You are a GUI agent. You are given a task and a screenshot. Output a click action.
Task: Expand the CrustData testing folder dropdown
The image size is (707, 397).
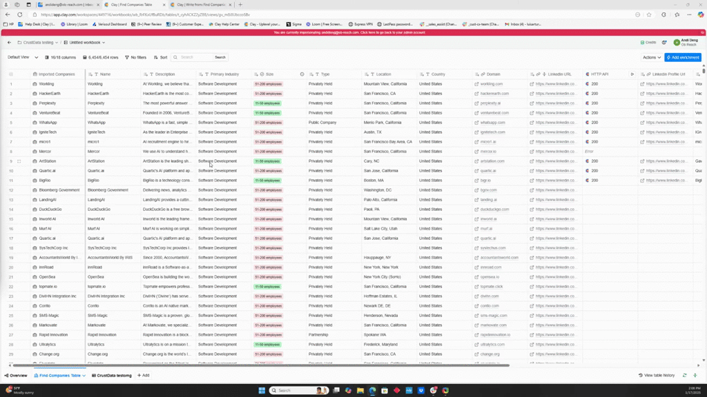37,43
